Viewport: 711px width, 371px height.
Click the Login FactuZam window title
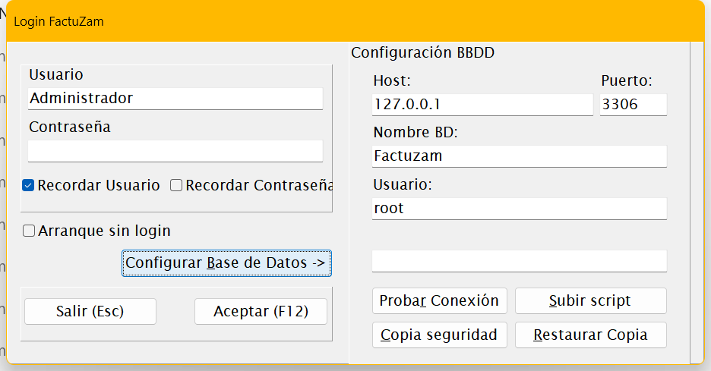pyautogui.click(x=59, y=22)
